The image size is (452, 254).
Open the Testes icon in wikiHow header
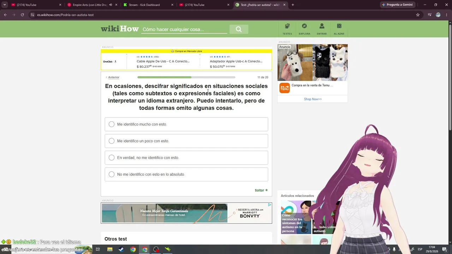[287, 29]
